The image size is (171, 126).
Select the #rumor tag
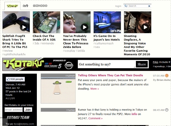(70, 110)
